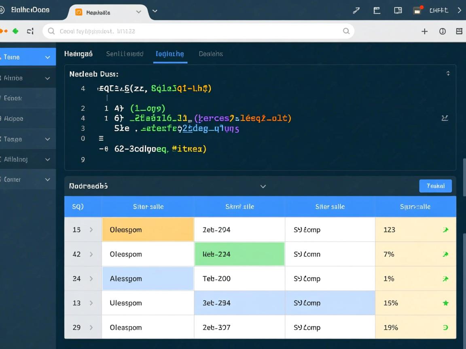Click the plus icon beside the search bar

coord(424,31)
